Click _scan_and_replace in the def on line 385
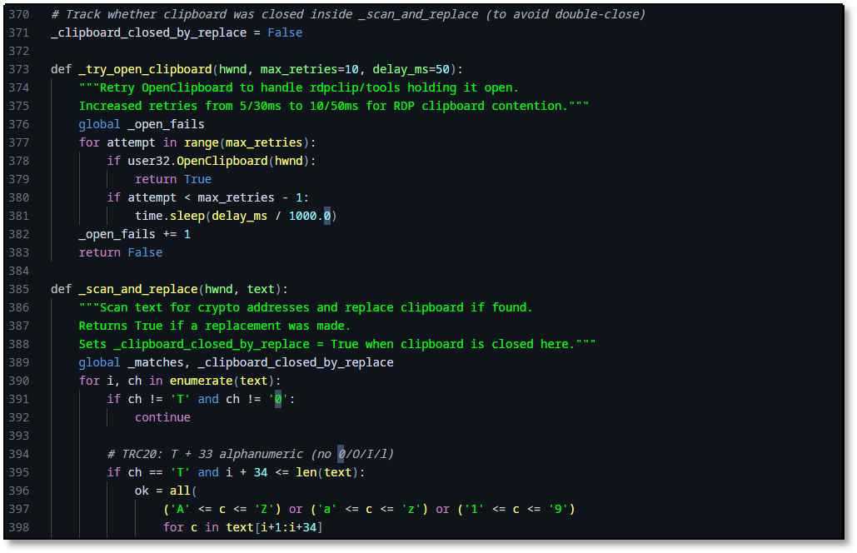This screenshot has width=857, height=553. 138,289
